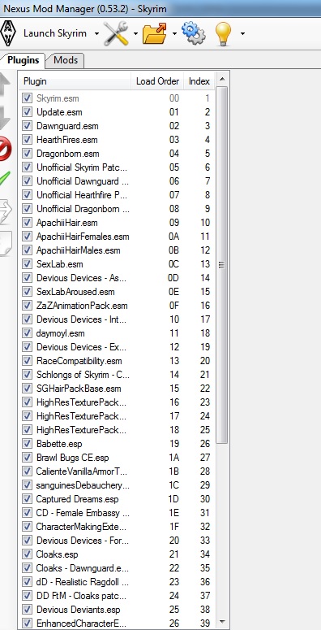
Task: Click the open folder icon in toolbar
Action: [x=155, y=33]
